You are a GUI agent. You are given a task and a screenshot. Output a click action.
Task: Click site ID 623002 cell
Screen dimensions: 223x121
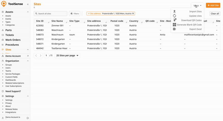click(x=40, y=26)
